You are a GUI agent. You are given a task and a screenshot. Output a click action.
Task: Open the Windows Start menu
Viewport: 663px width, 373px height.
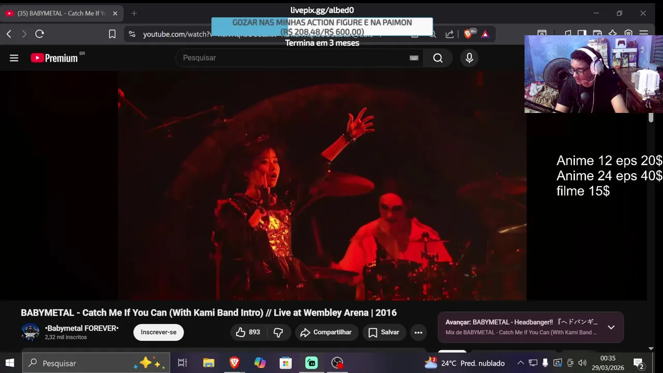pos(10,363)
